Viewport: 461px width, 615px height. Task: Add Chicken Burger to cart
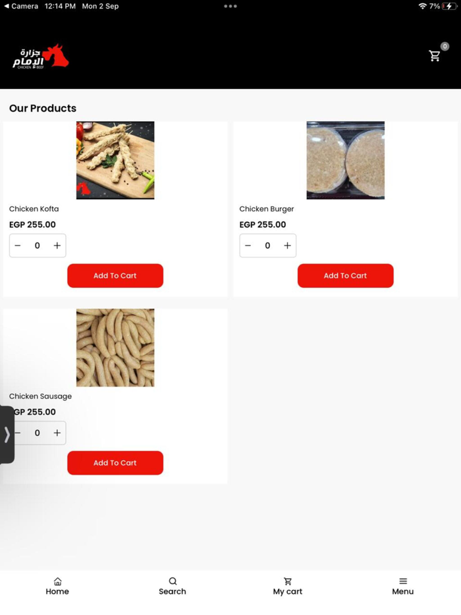345,276
